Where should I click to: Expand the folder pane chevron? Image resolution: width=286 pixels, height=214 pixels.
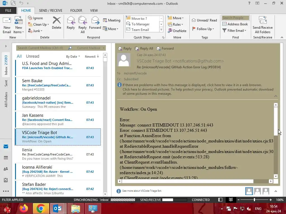pos(6,46)
